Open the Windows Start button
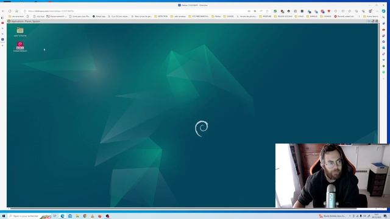Viewport: 390px width, 219px height. [4, 216]
